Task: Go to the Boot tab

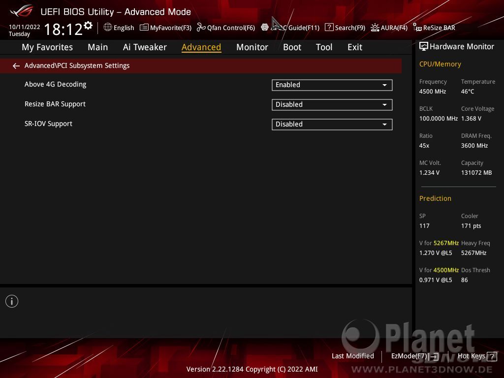Action: (292, 47)
